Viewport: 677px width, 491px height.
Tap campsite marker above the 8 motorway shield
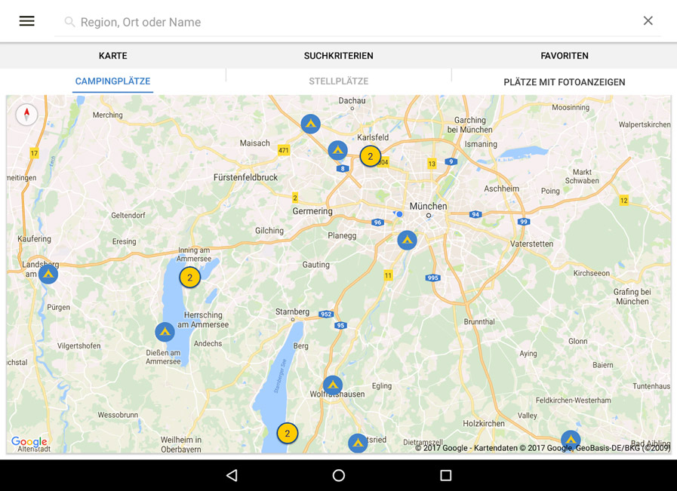coord(337,150)
